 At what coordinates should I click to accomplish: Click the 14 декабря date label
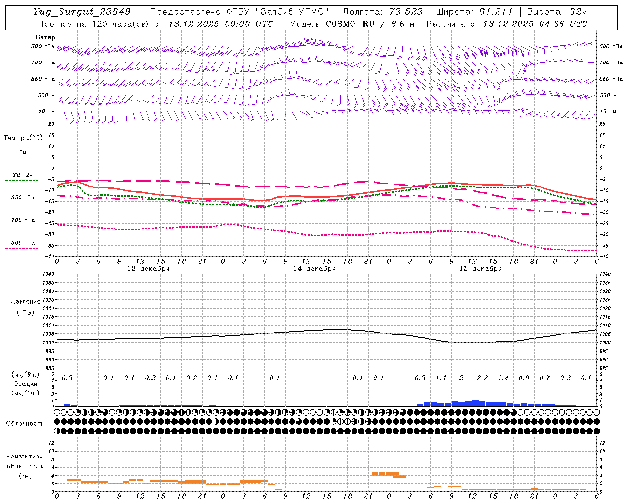pos(314,269)
